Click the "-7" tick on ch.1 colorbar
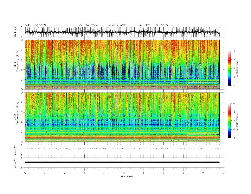This screenshot has width=251, height=194. point(234,86)
